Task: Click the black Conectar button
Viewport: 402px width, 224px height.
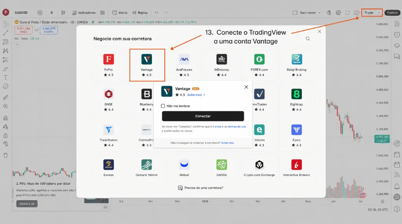Action: pyautogui.click(x=203, y=116)
